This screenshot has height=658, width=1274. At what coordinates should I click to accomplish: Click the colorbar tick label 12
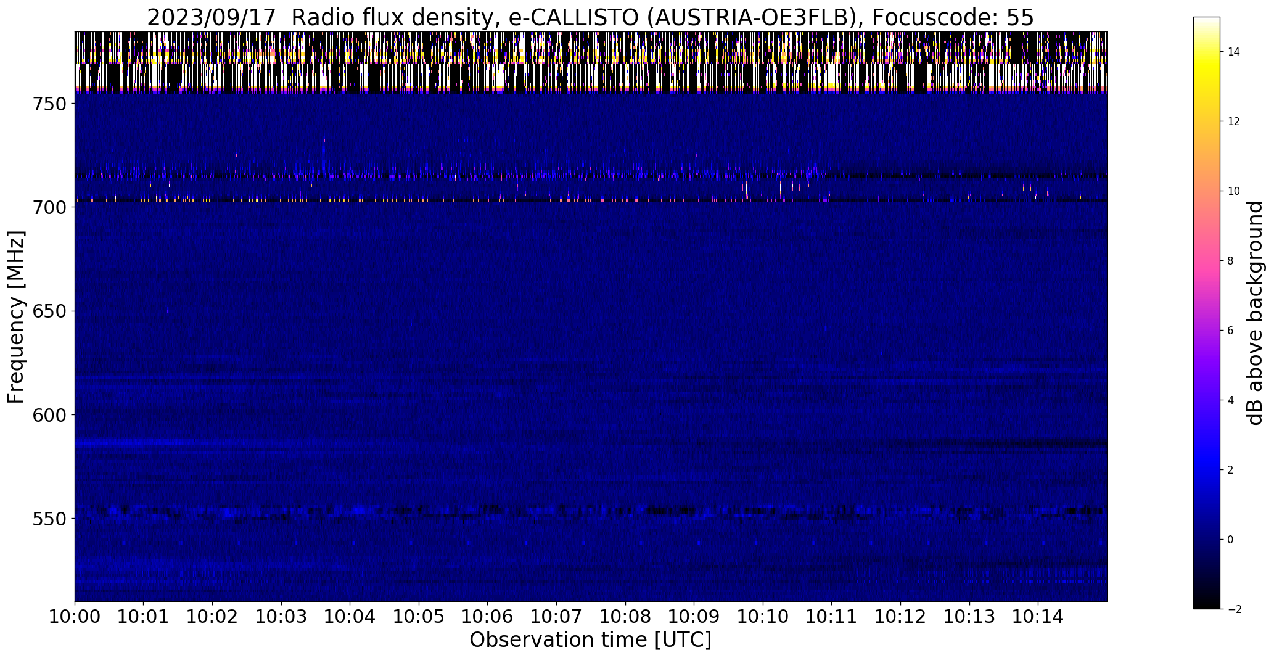[1234, 121]
